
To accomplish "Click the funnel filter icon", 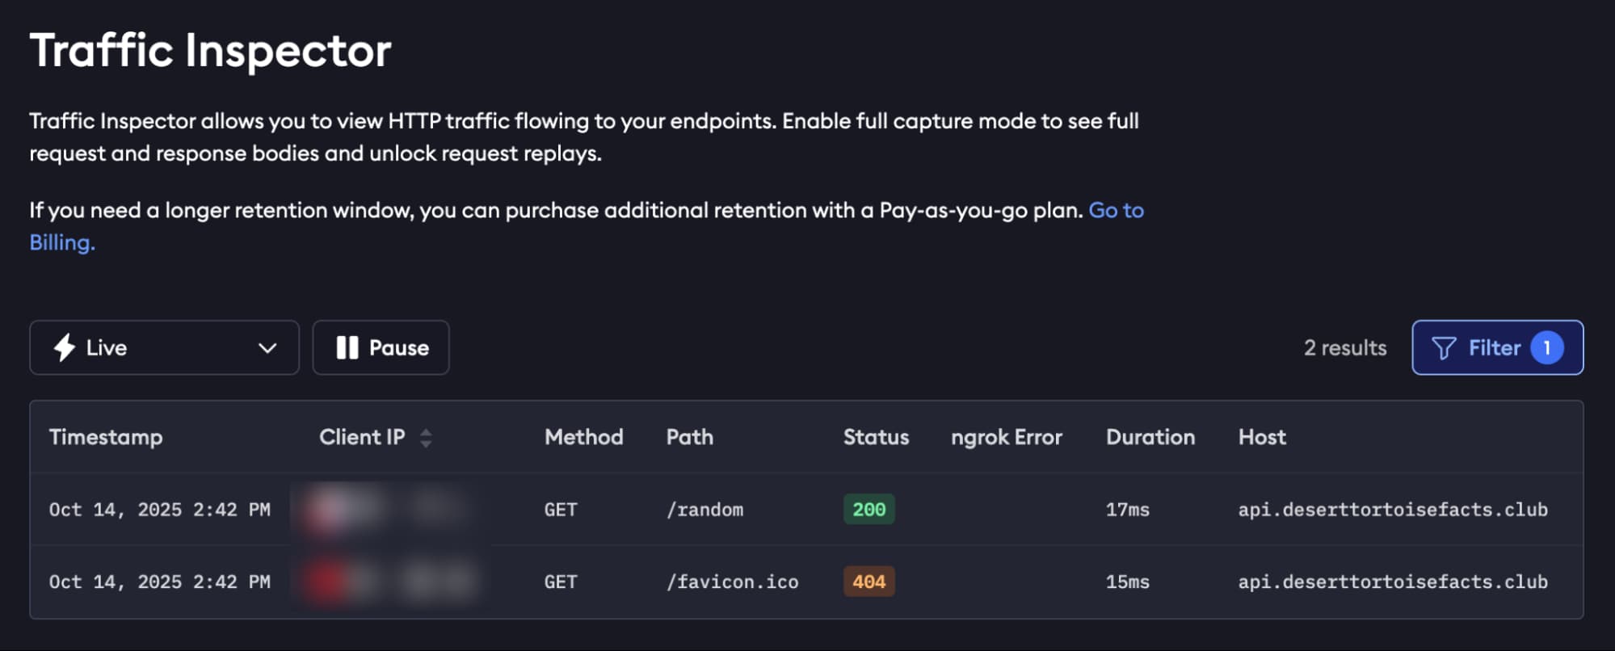I will (1444, 348).
